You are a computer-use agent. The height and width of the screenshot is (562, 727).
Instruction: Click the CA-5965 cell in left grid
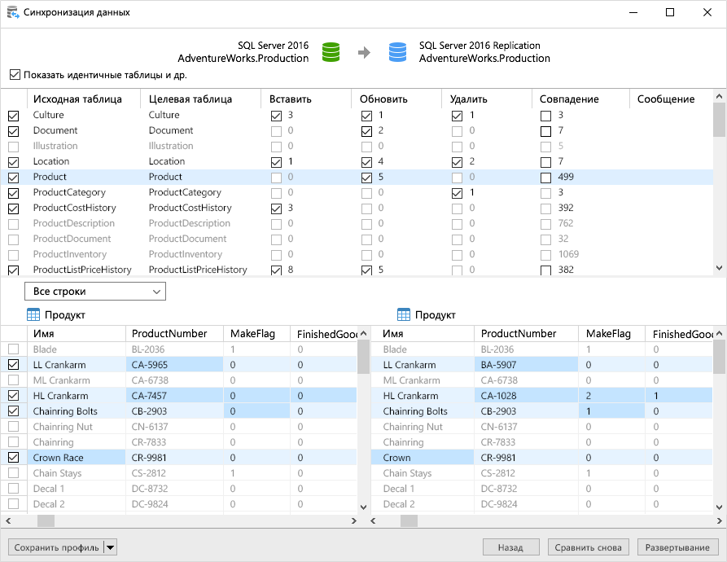(x=174, y=364)
